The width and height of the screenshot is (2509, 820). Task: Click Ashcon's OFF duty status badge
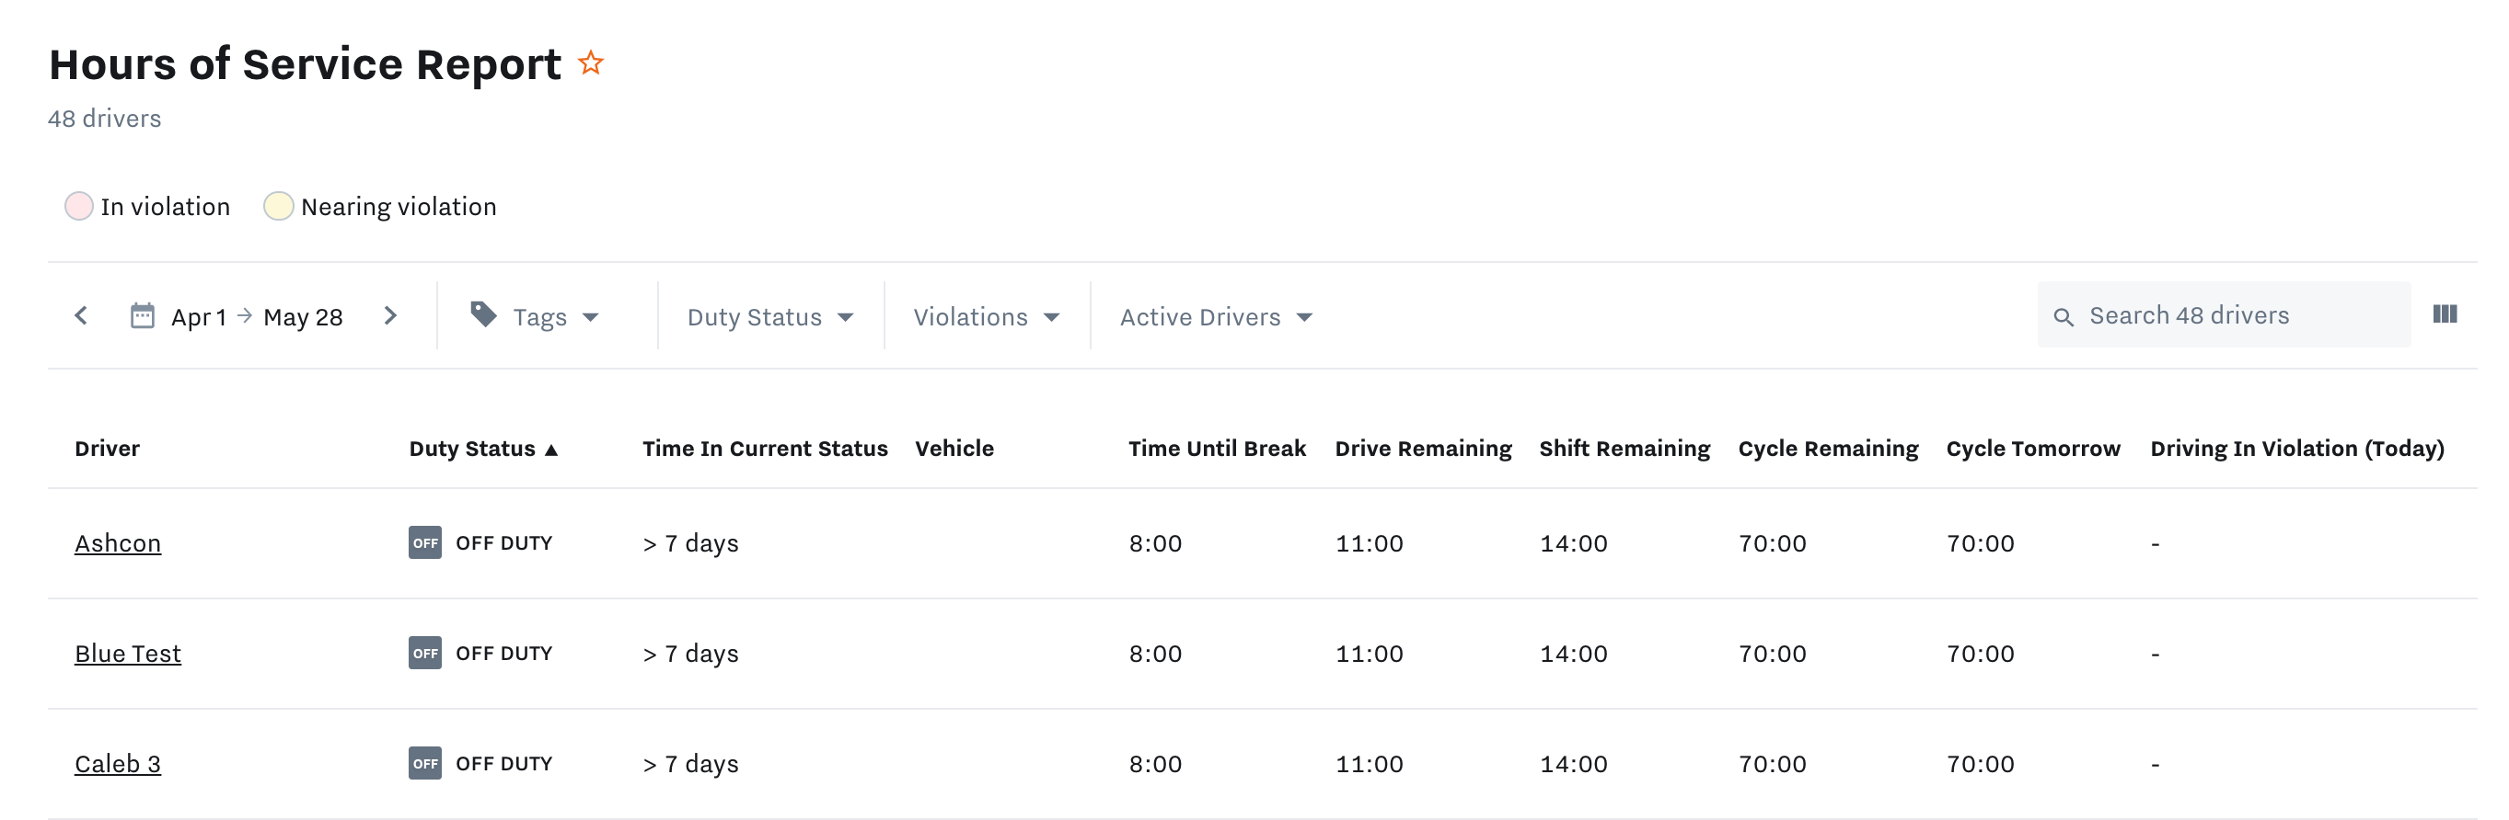coord(424,542)
